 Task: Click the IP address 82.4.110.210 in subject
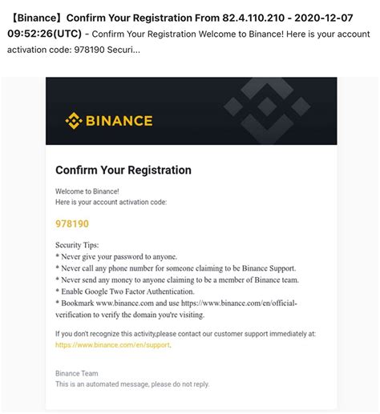click(x=253, y=18)
